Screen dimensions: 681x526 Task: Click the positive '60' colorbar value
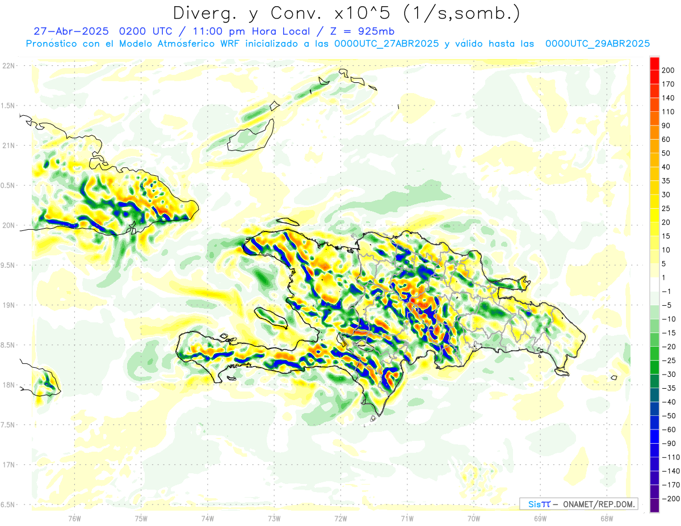667,140
